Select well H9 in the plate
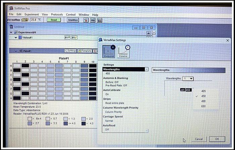 click(x=84, y=98)
